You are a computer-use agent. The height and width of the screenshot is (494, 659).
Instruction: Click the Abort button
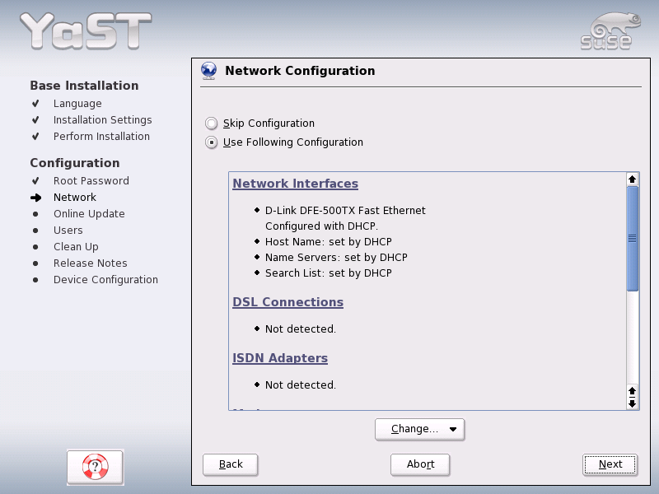coord(420,464)
